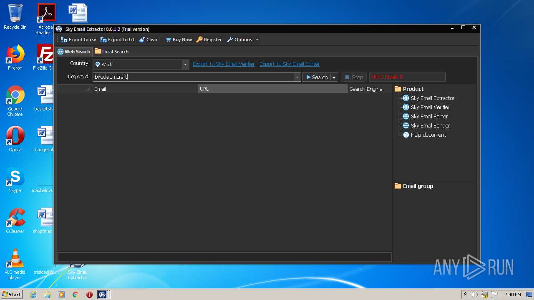
Task: Select the first row selector column header
Action: pyautogui.click(x=74, y=89)
